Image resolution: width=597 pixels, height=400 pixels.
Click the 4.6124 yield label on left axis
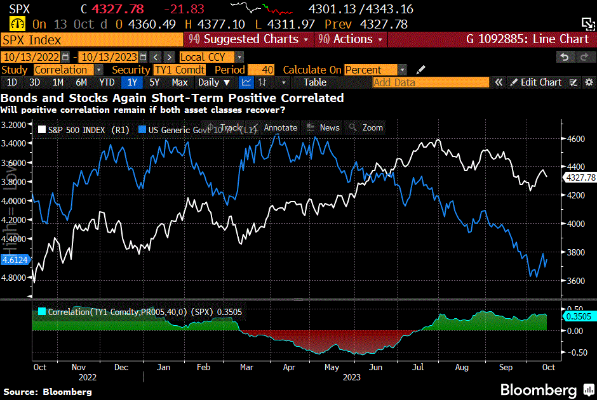(x=15, y=260)
